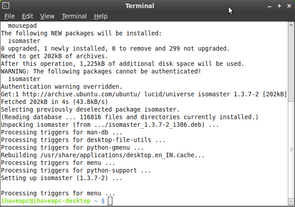Click the Terminal window title text

click(x=140, y=6)
